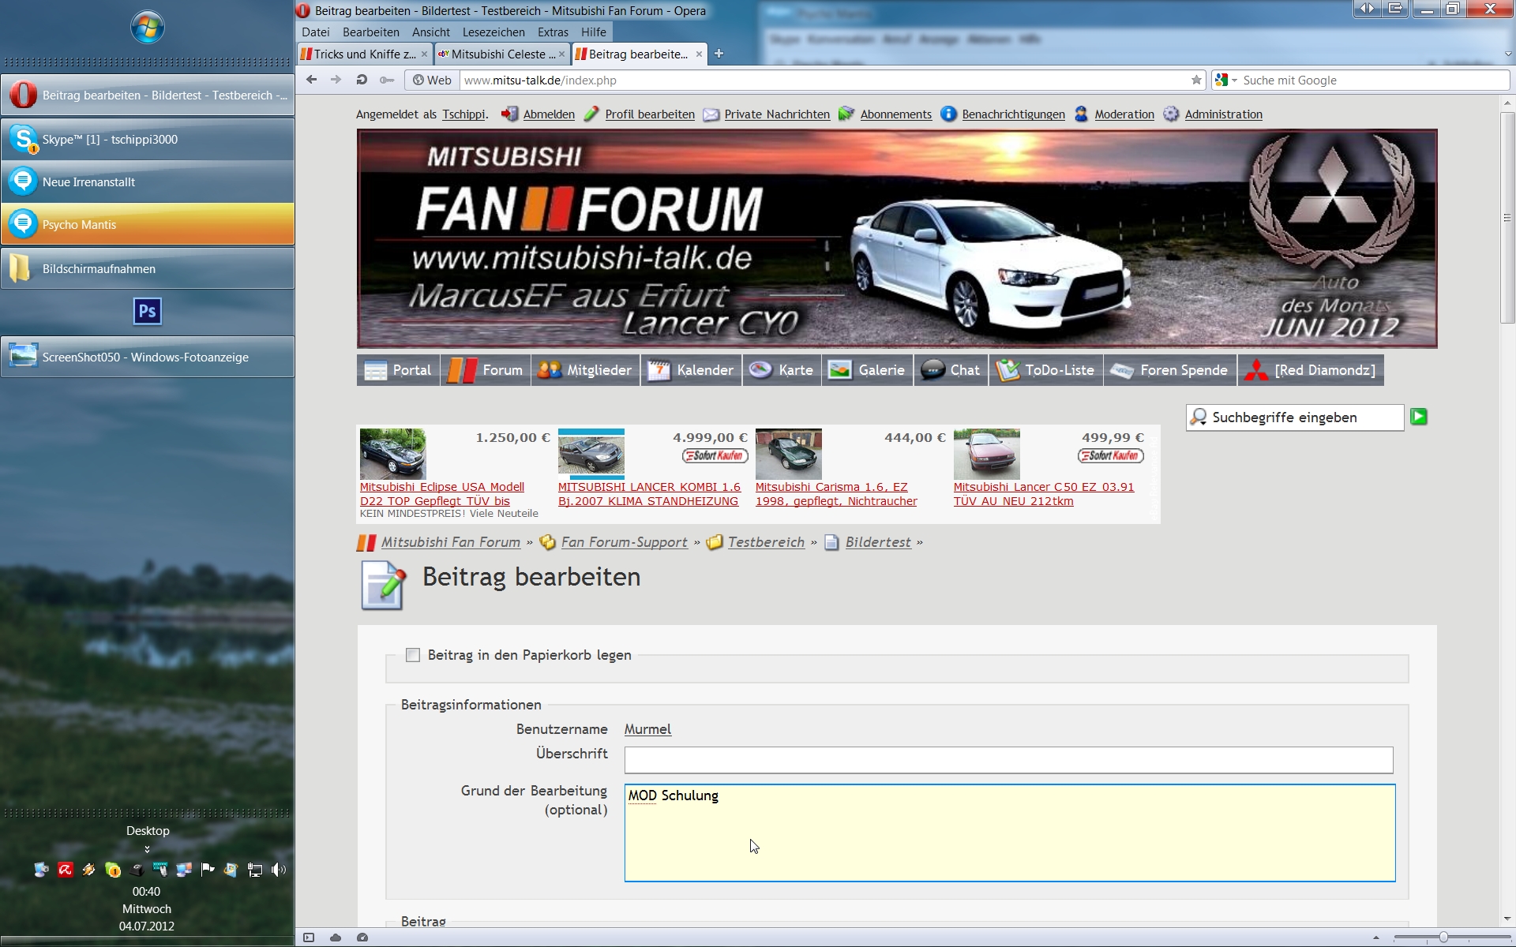1516x947 pixels.
Task: Go back with the Opera back arrow
Action: point(311,80)
